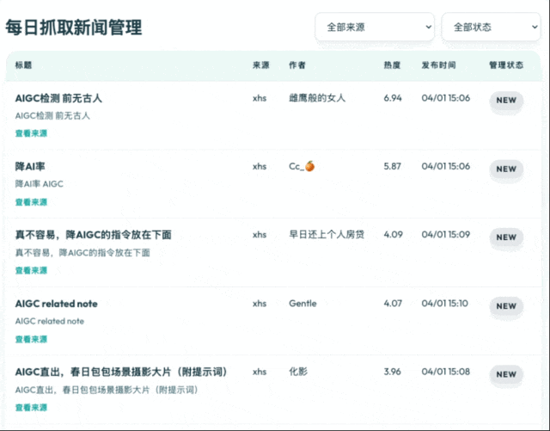Click NEW status badge for 降AI率 row
550x431 pixels.
506,169
